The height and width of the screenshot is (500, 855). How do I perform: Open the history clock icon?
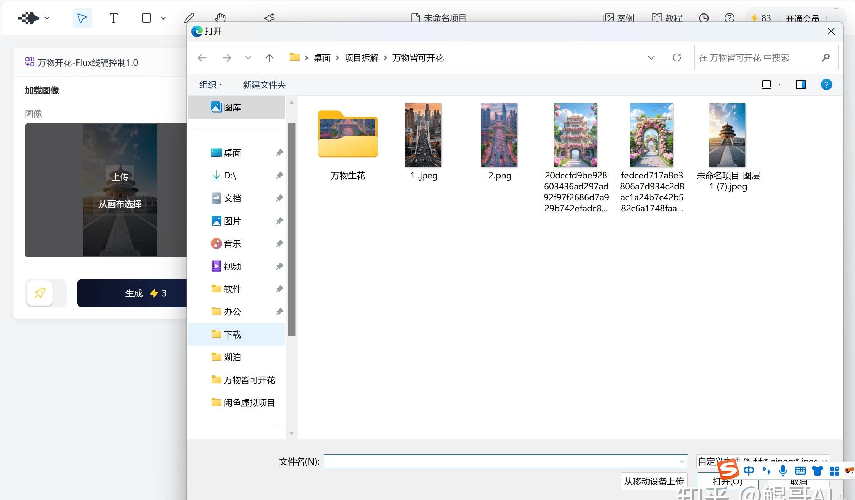coord(704,18)
